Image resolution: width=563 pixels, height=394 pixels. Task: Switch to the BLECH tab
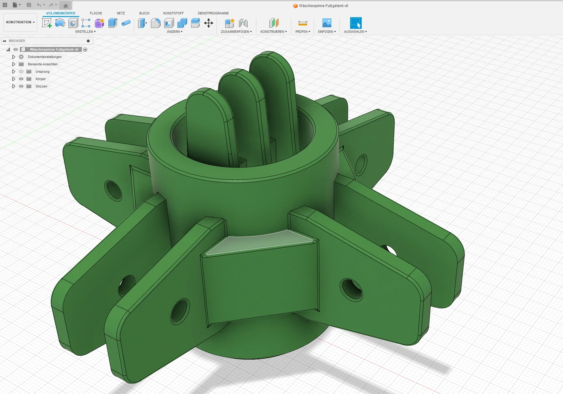[144, 13]
